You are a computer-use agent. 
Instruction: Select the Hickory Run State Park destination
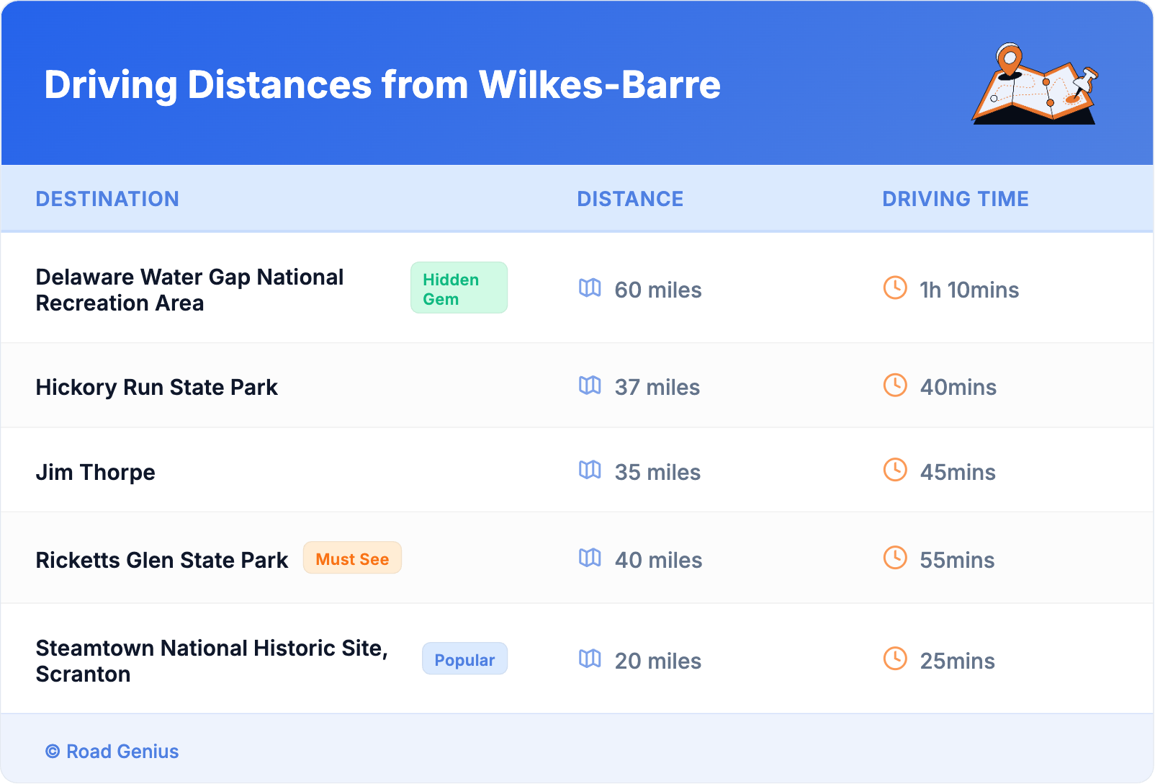coord(156,387)
